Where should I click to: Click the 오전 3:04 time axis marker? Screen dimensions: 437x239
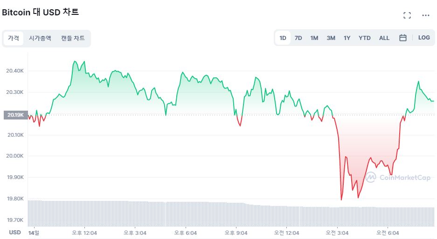click(337, 232)
